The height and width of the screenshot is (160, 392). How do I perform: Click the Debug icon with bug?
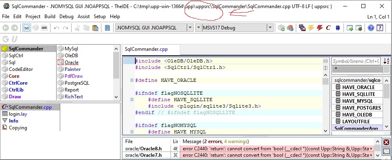(359, 28)
